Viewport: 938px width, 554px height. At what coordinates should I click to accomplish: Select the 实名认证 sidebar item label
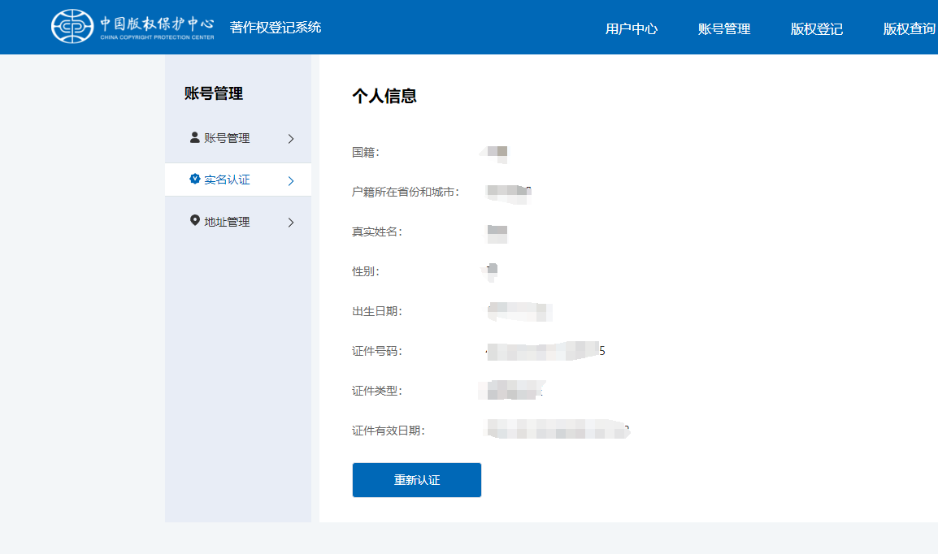pos(227,180)
